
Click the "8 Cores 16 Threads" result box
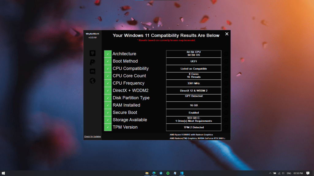point(194,76)
